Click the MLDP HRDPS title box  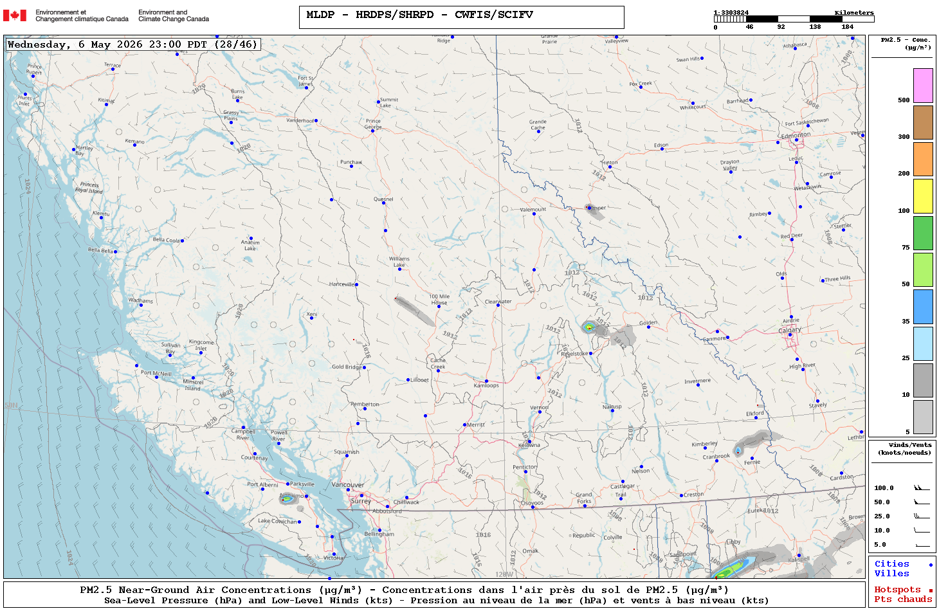(462, 17)
